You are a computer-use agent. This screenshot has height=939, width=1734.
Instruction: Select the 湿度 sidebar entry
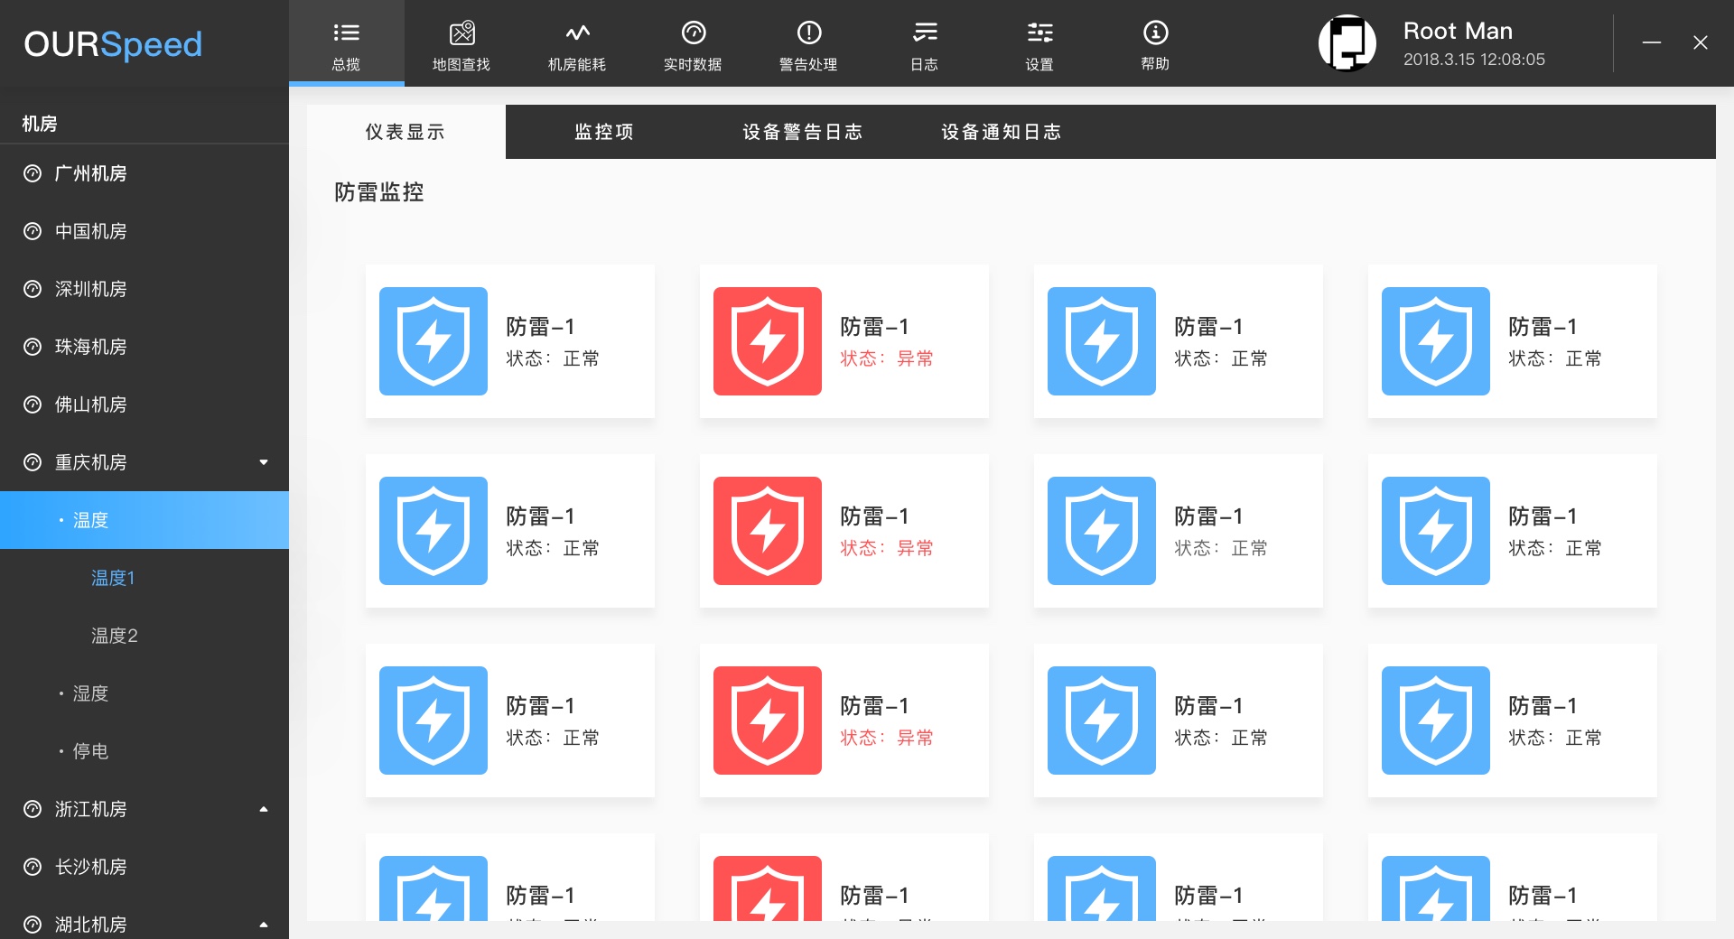(90, 693)
